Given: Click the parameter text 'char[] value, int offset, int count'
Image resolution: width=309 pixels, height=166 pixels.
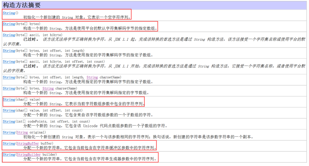Looking at the screenshot, I should pos(49,111).
